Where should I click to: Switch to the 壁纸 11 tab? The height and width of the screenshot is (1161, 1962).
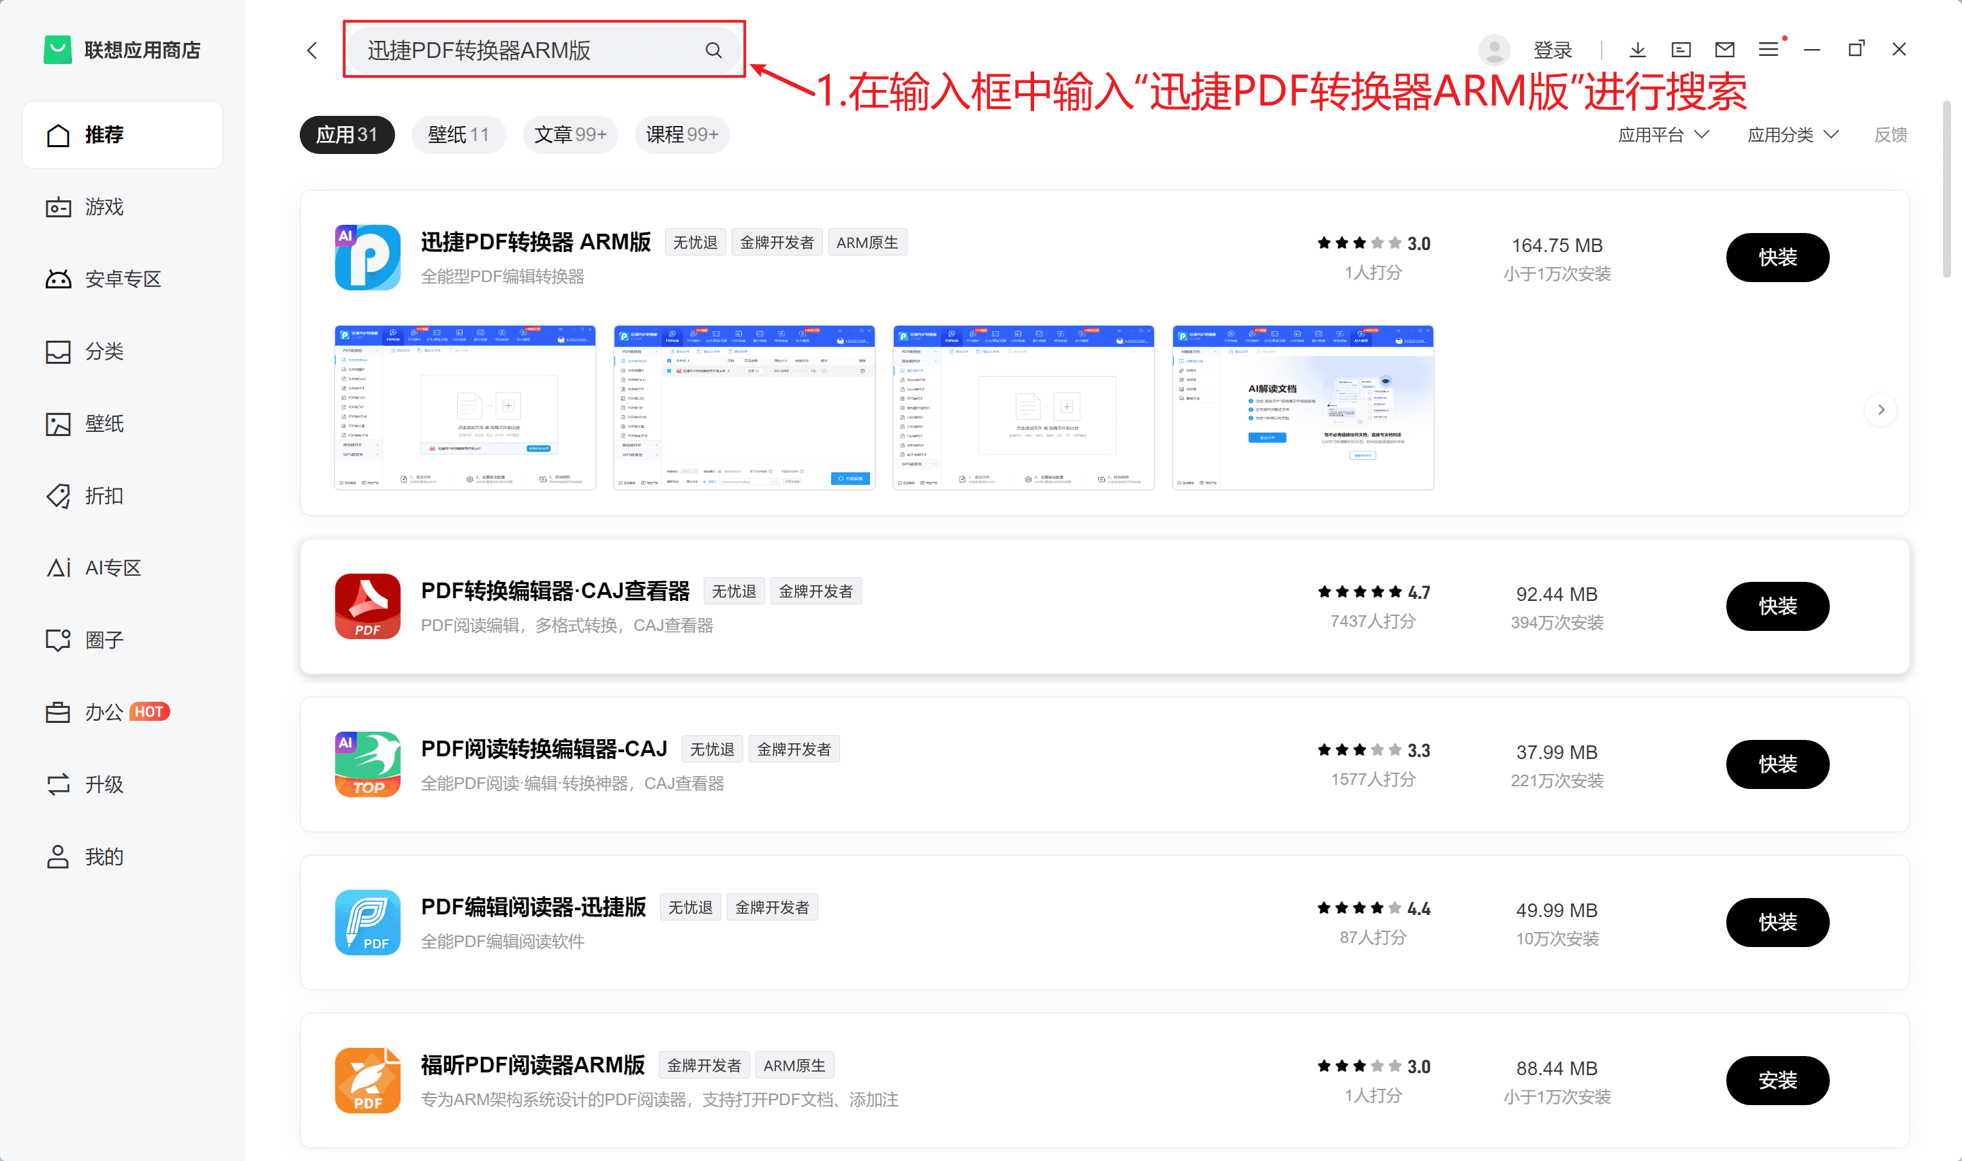(458, 134)
